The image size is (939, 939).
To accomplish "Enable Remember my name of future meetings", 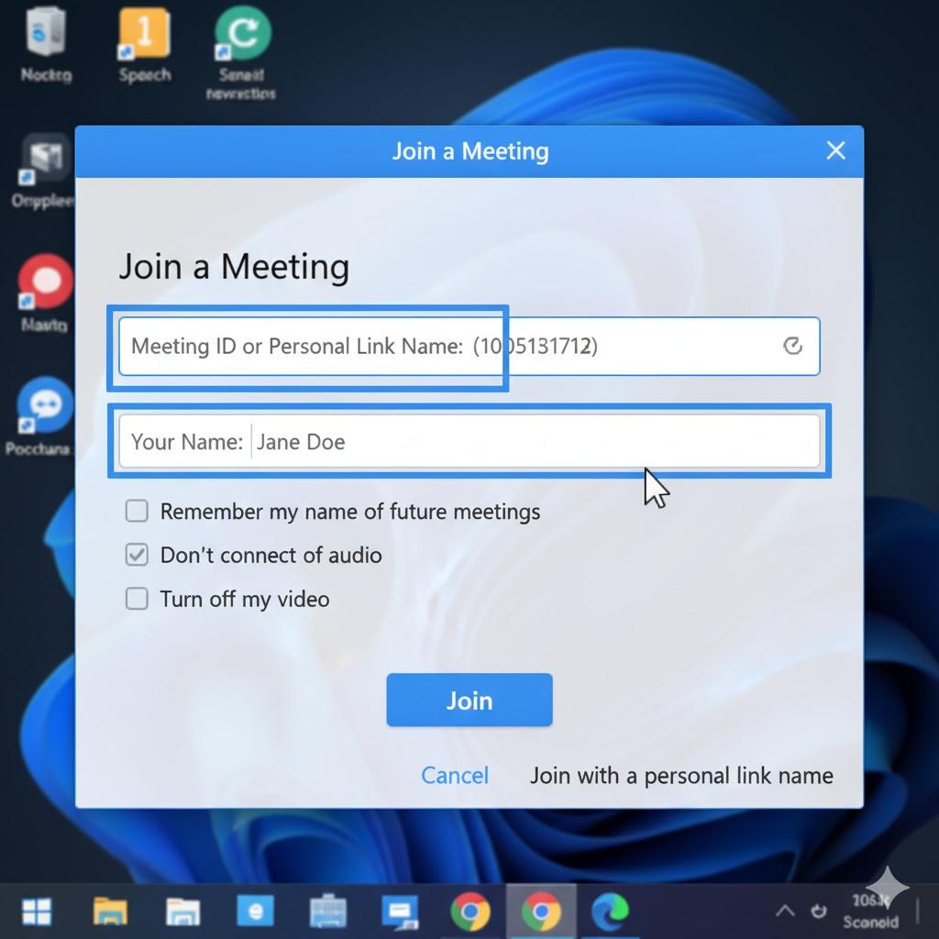I will coord(137,512).
